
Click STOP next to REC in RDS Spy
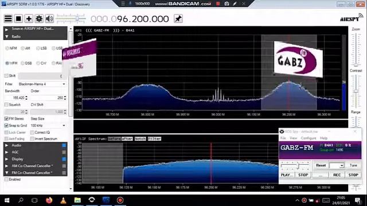[x=353, y=175]
